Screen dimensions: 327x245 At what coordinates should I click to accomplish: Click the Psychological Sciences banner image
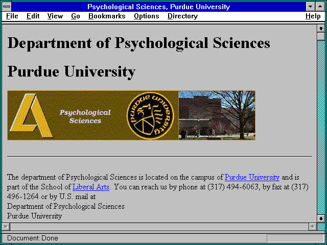click(131, 115)
